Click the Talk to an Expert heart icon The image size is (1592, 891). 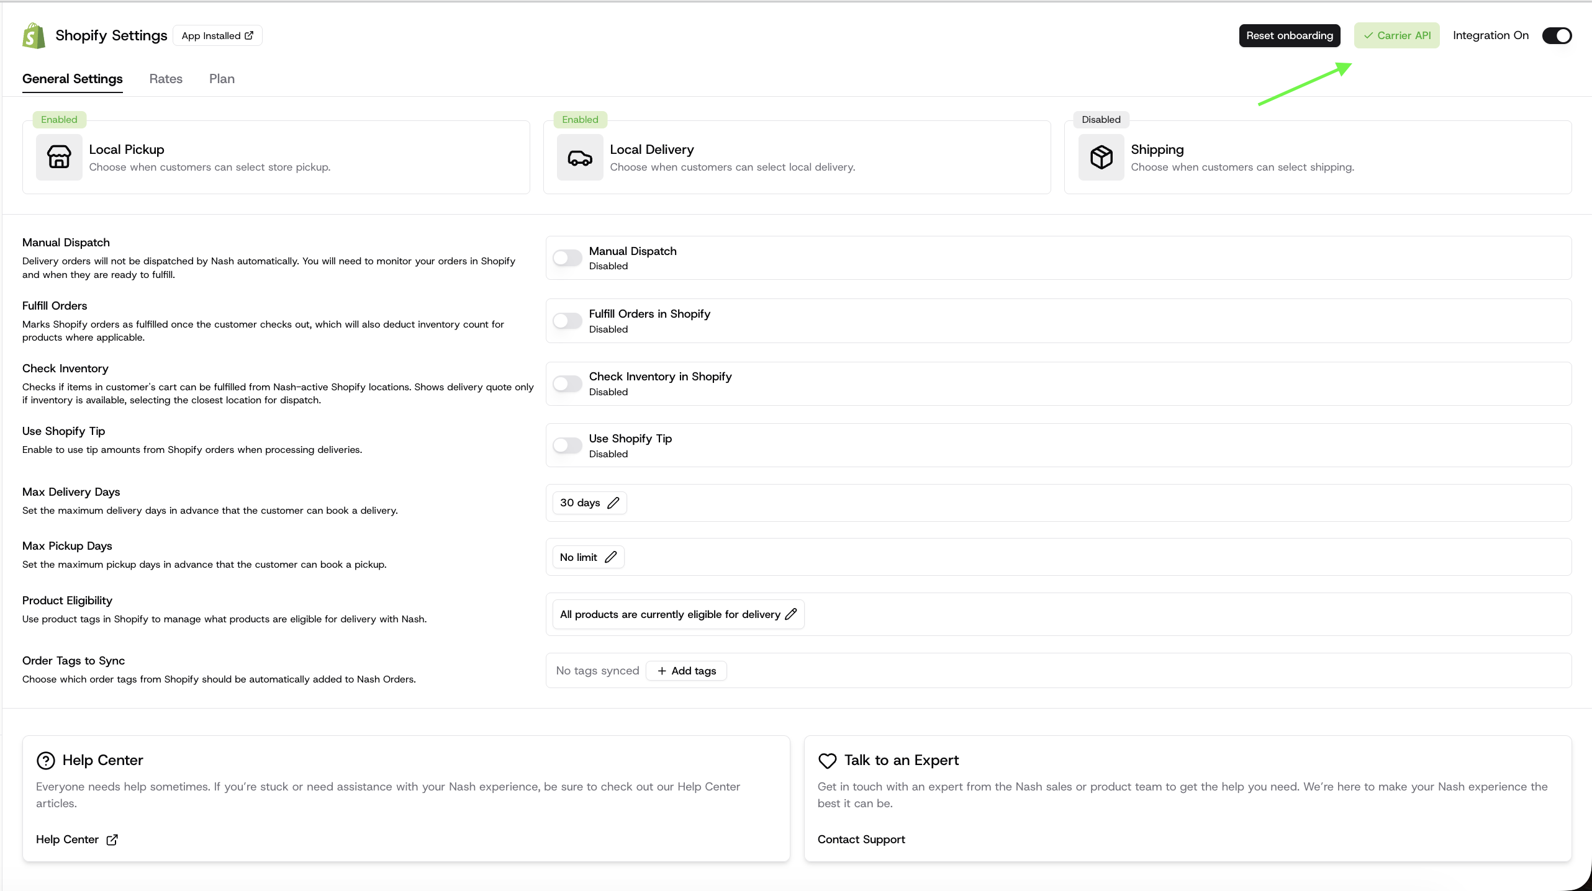pyautogui.click(x=827, y=760)
